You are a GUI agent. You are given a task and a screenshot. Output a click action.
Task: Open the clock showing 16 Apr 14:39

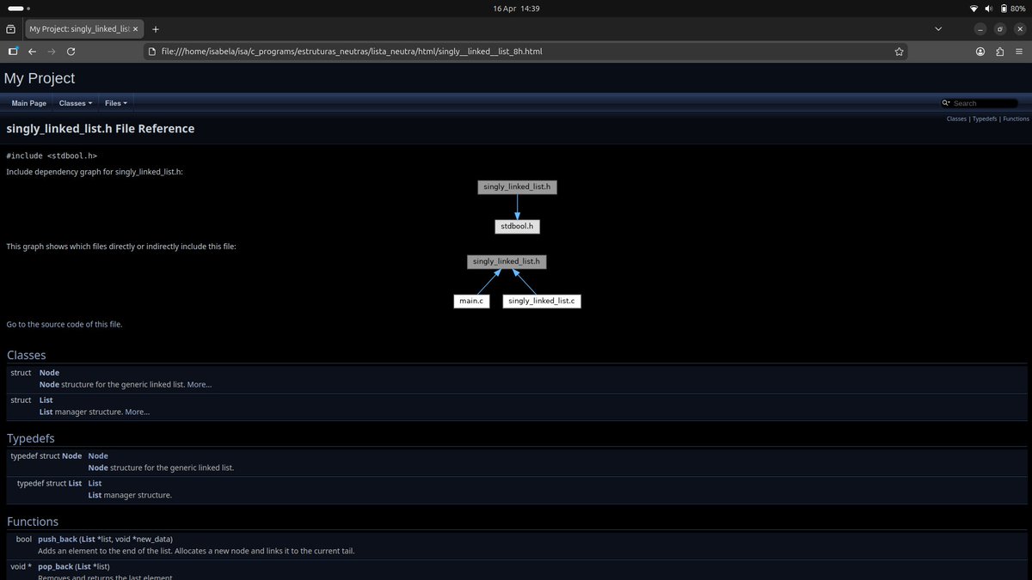(516, 8)
